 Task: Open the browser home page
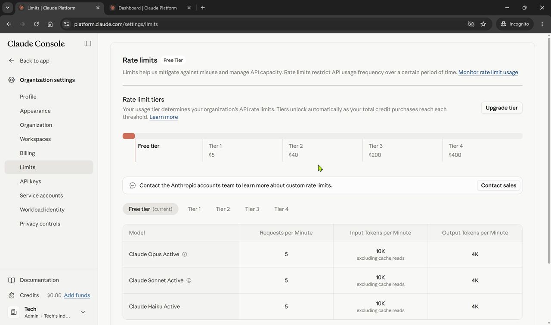(50, 24)
